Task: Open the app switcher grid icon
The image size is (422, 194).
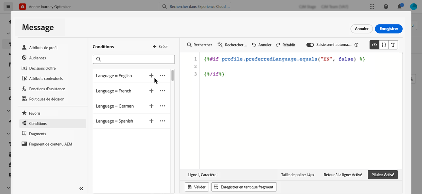Action: (372, 6)
